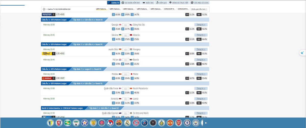The height and width of the screenshot is (128, 306).
Task: Click Thông tin for Hà Lan vs Bosnia
Action: 201,60
